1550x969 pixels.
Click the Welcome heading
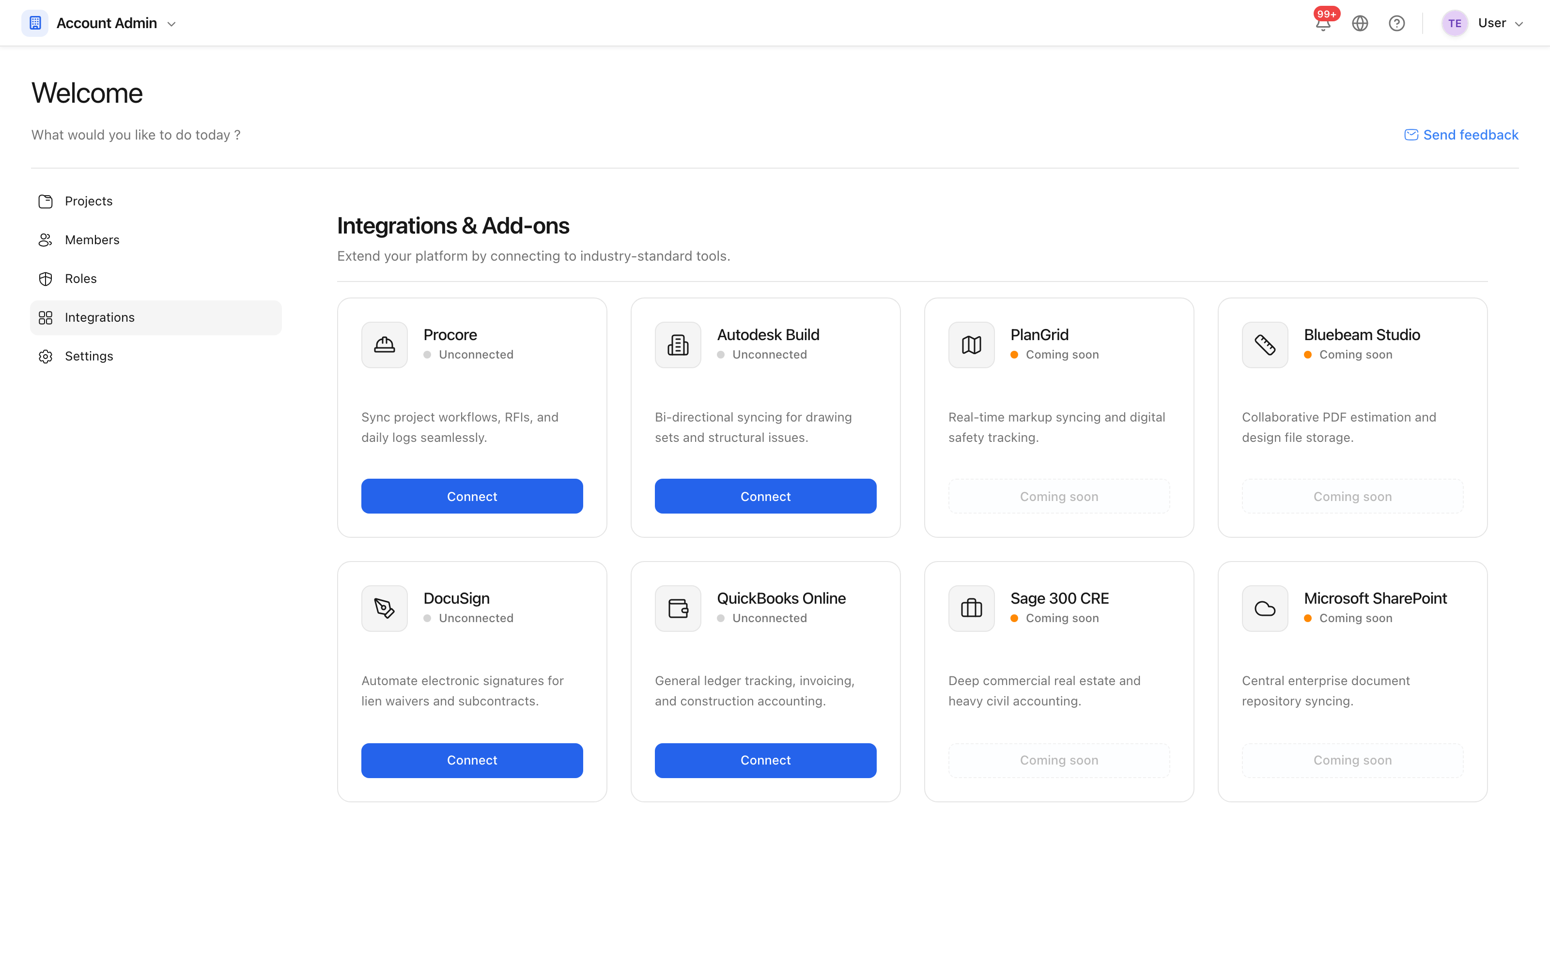tap(87, 93)
